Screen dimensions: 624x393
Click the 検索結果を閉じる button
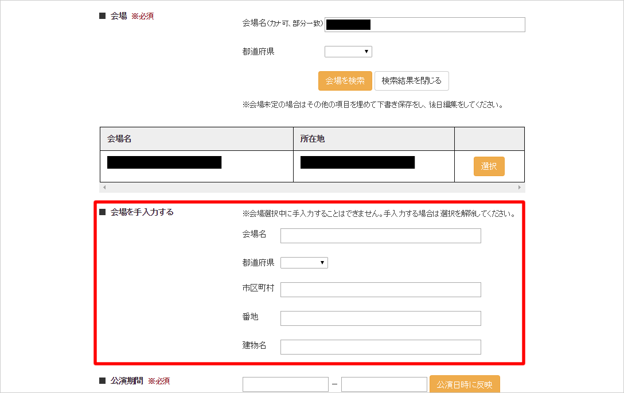(411, 81)
